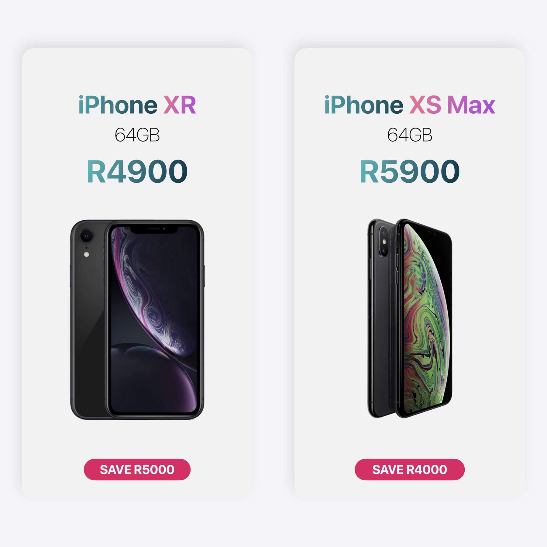The height and width of the screenshot is (547, 547).
Task: Click the iPhone XR screen notch
Action: [x=154, y=230]
